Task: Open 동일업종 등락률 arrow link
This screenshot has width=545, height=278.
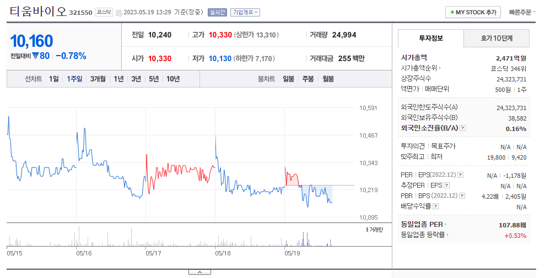Action: pos(447,235)
